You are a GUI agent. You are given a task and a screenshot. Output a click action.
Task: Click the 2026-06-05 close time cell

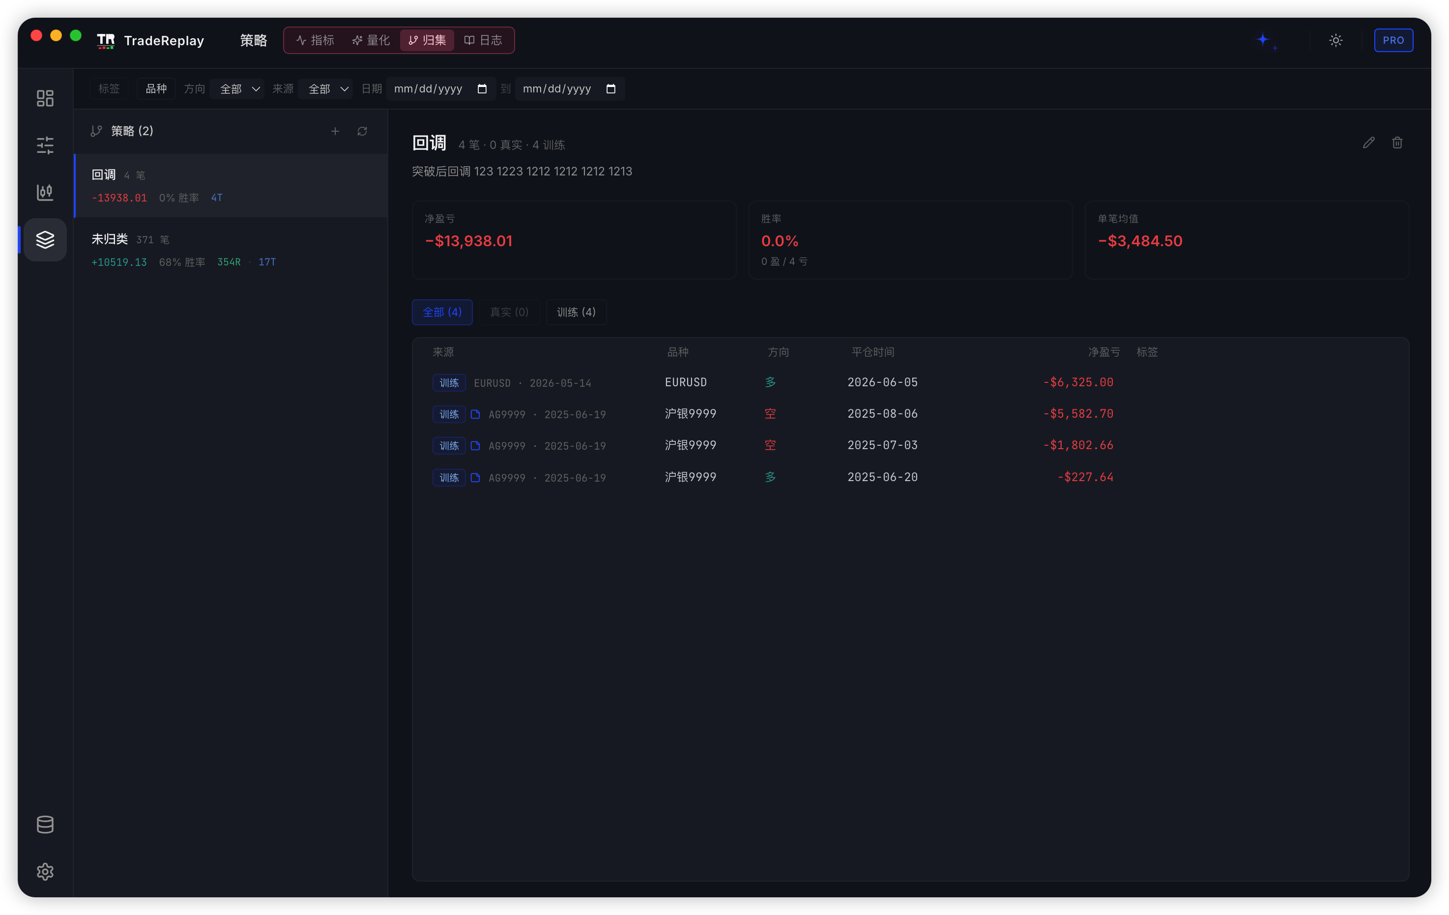click(882, 383)
